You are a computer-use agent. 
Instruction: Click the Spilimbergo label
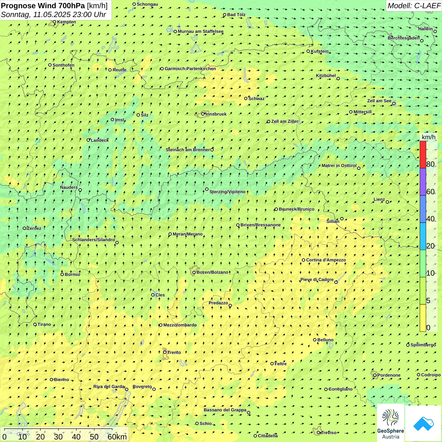(423, 345)
